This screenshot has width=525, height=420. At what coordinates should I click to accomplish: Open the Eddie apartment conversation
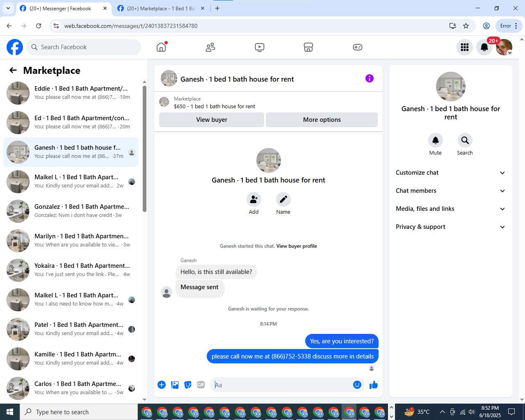(x=71, y=93)
